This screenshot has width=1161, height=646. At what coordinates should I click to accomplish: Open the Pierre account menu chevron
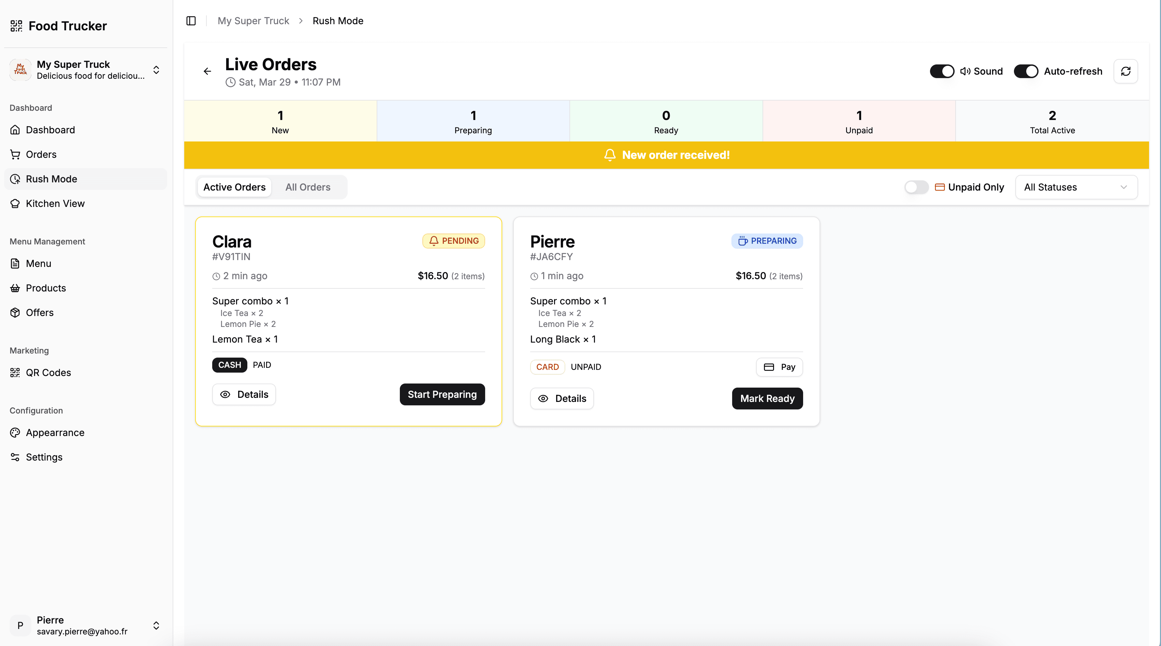(x=156, y=625)
